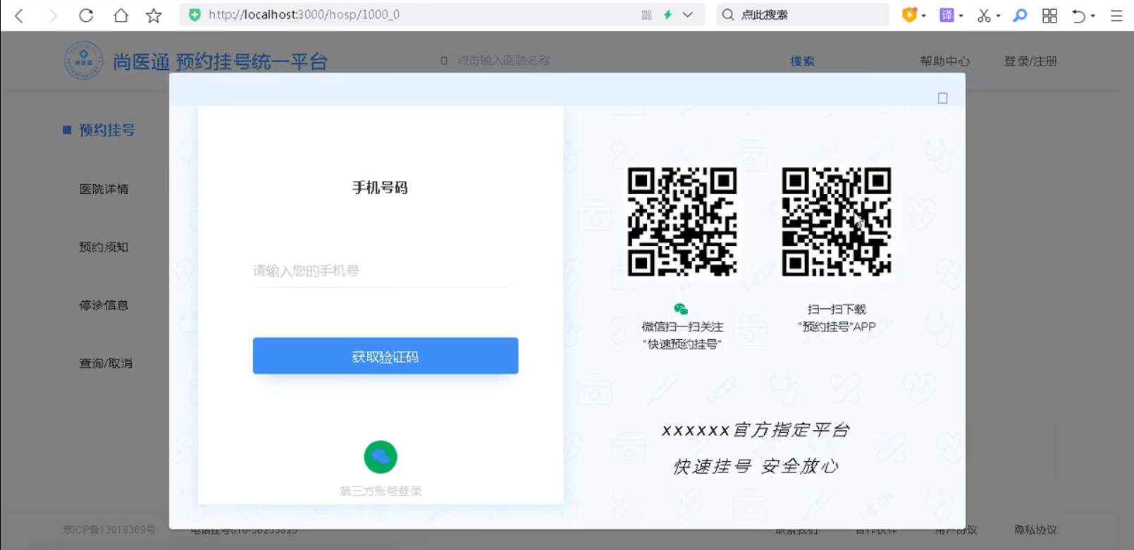This screenshot has width=1134, height=550.
Task: Click 第三方账号登录 label
Action: tap(381, 491)
